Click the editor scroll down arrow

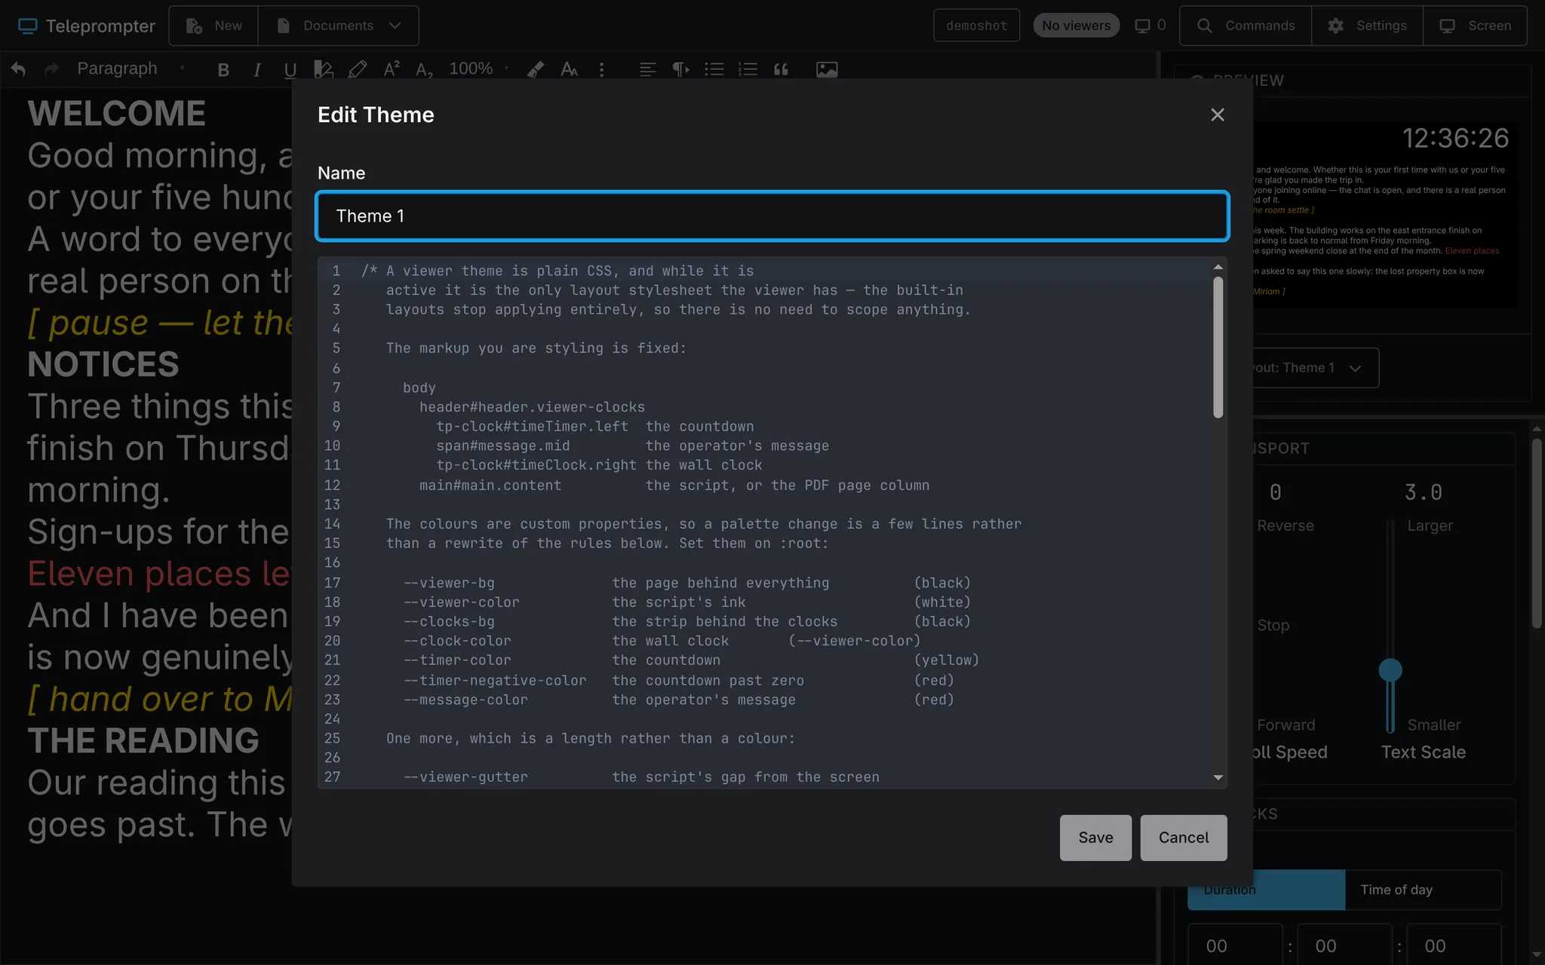click(x=1218, y=777)
